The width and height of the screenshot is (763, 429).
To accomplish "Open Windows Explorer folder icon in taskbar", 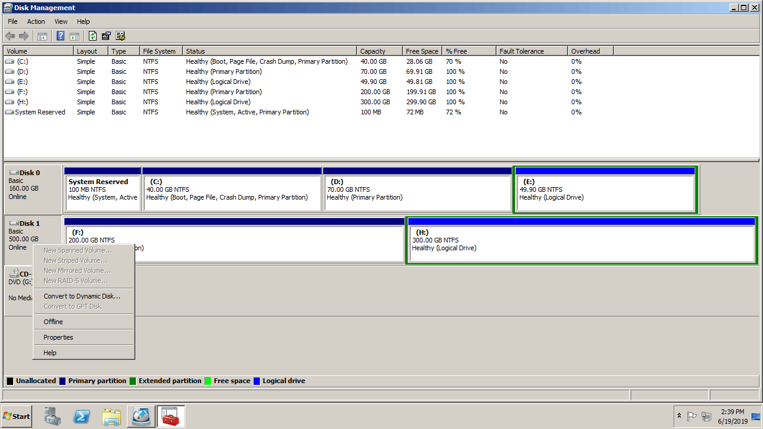I will 111,416.
